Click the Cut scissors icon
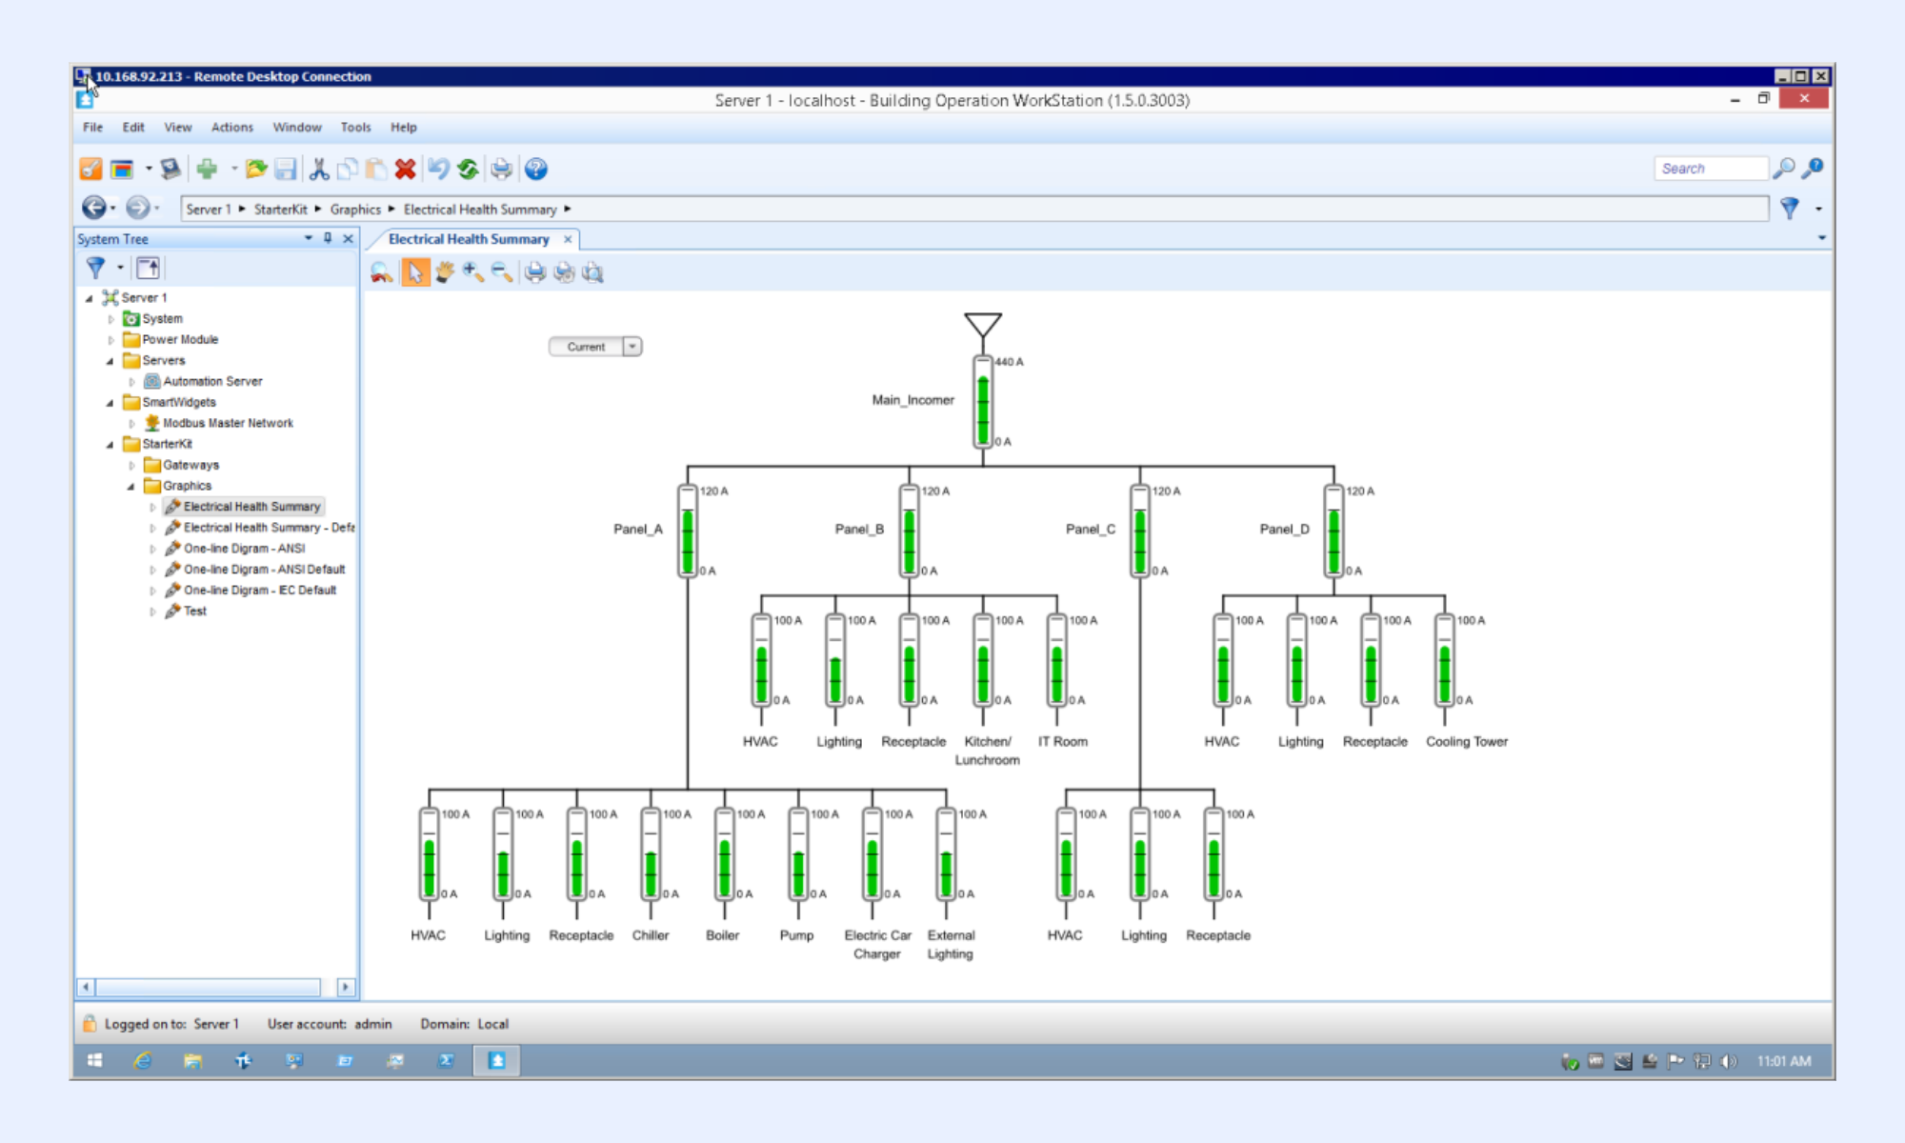The height and width of the screenshot is (1143, 1905). 319,169
